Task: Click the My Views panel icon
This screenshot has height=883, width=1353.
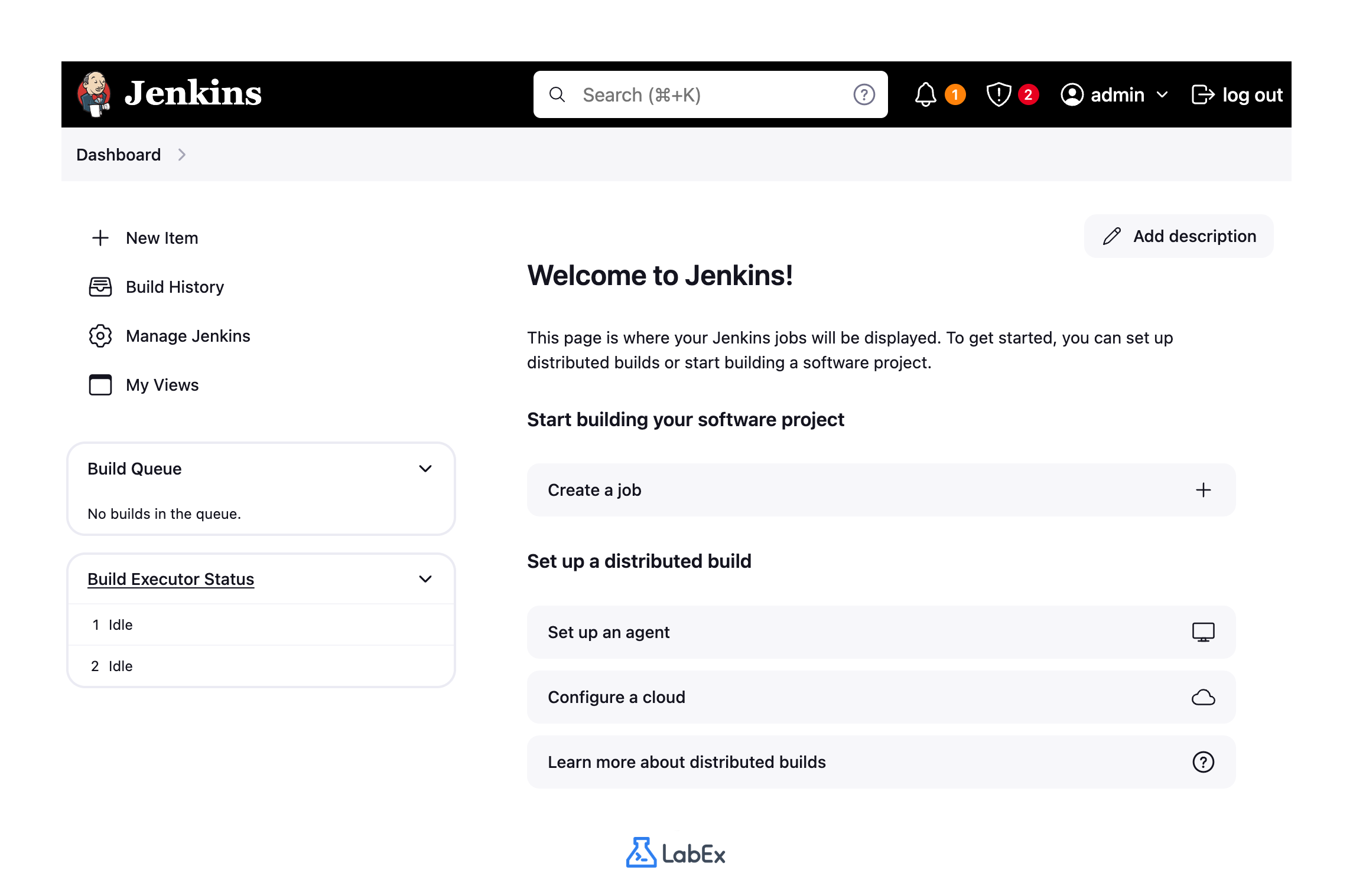Action: [100, 385]
